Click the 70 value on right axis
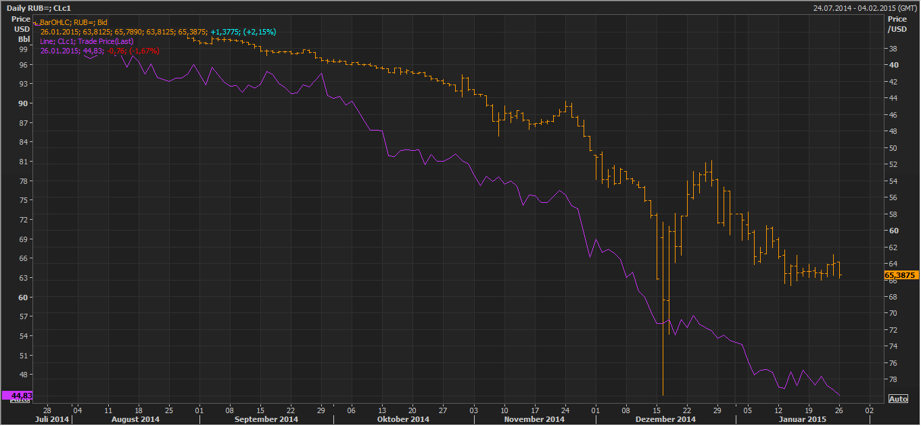Image resolution: width=921 pixels, height=426 pixels. pos(893,313)
